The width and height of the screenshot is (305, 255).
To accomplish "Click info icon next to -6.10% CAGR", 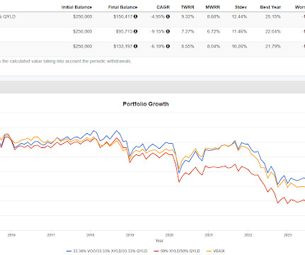I will (168, 46).
